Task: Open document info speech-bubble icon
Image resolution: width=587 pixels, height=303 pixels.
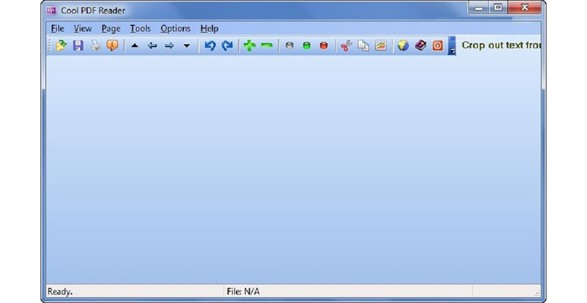Action: click(112, 46)
